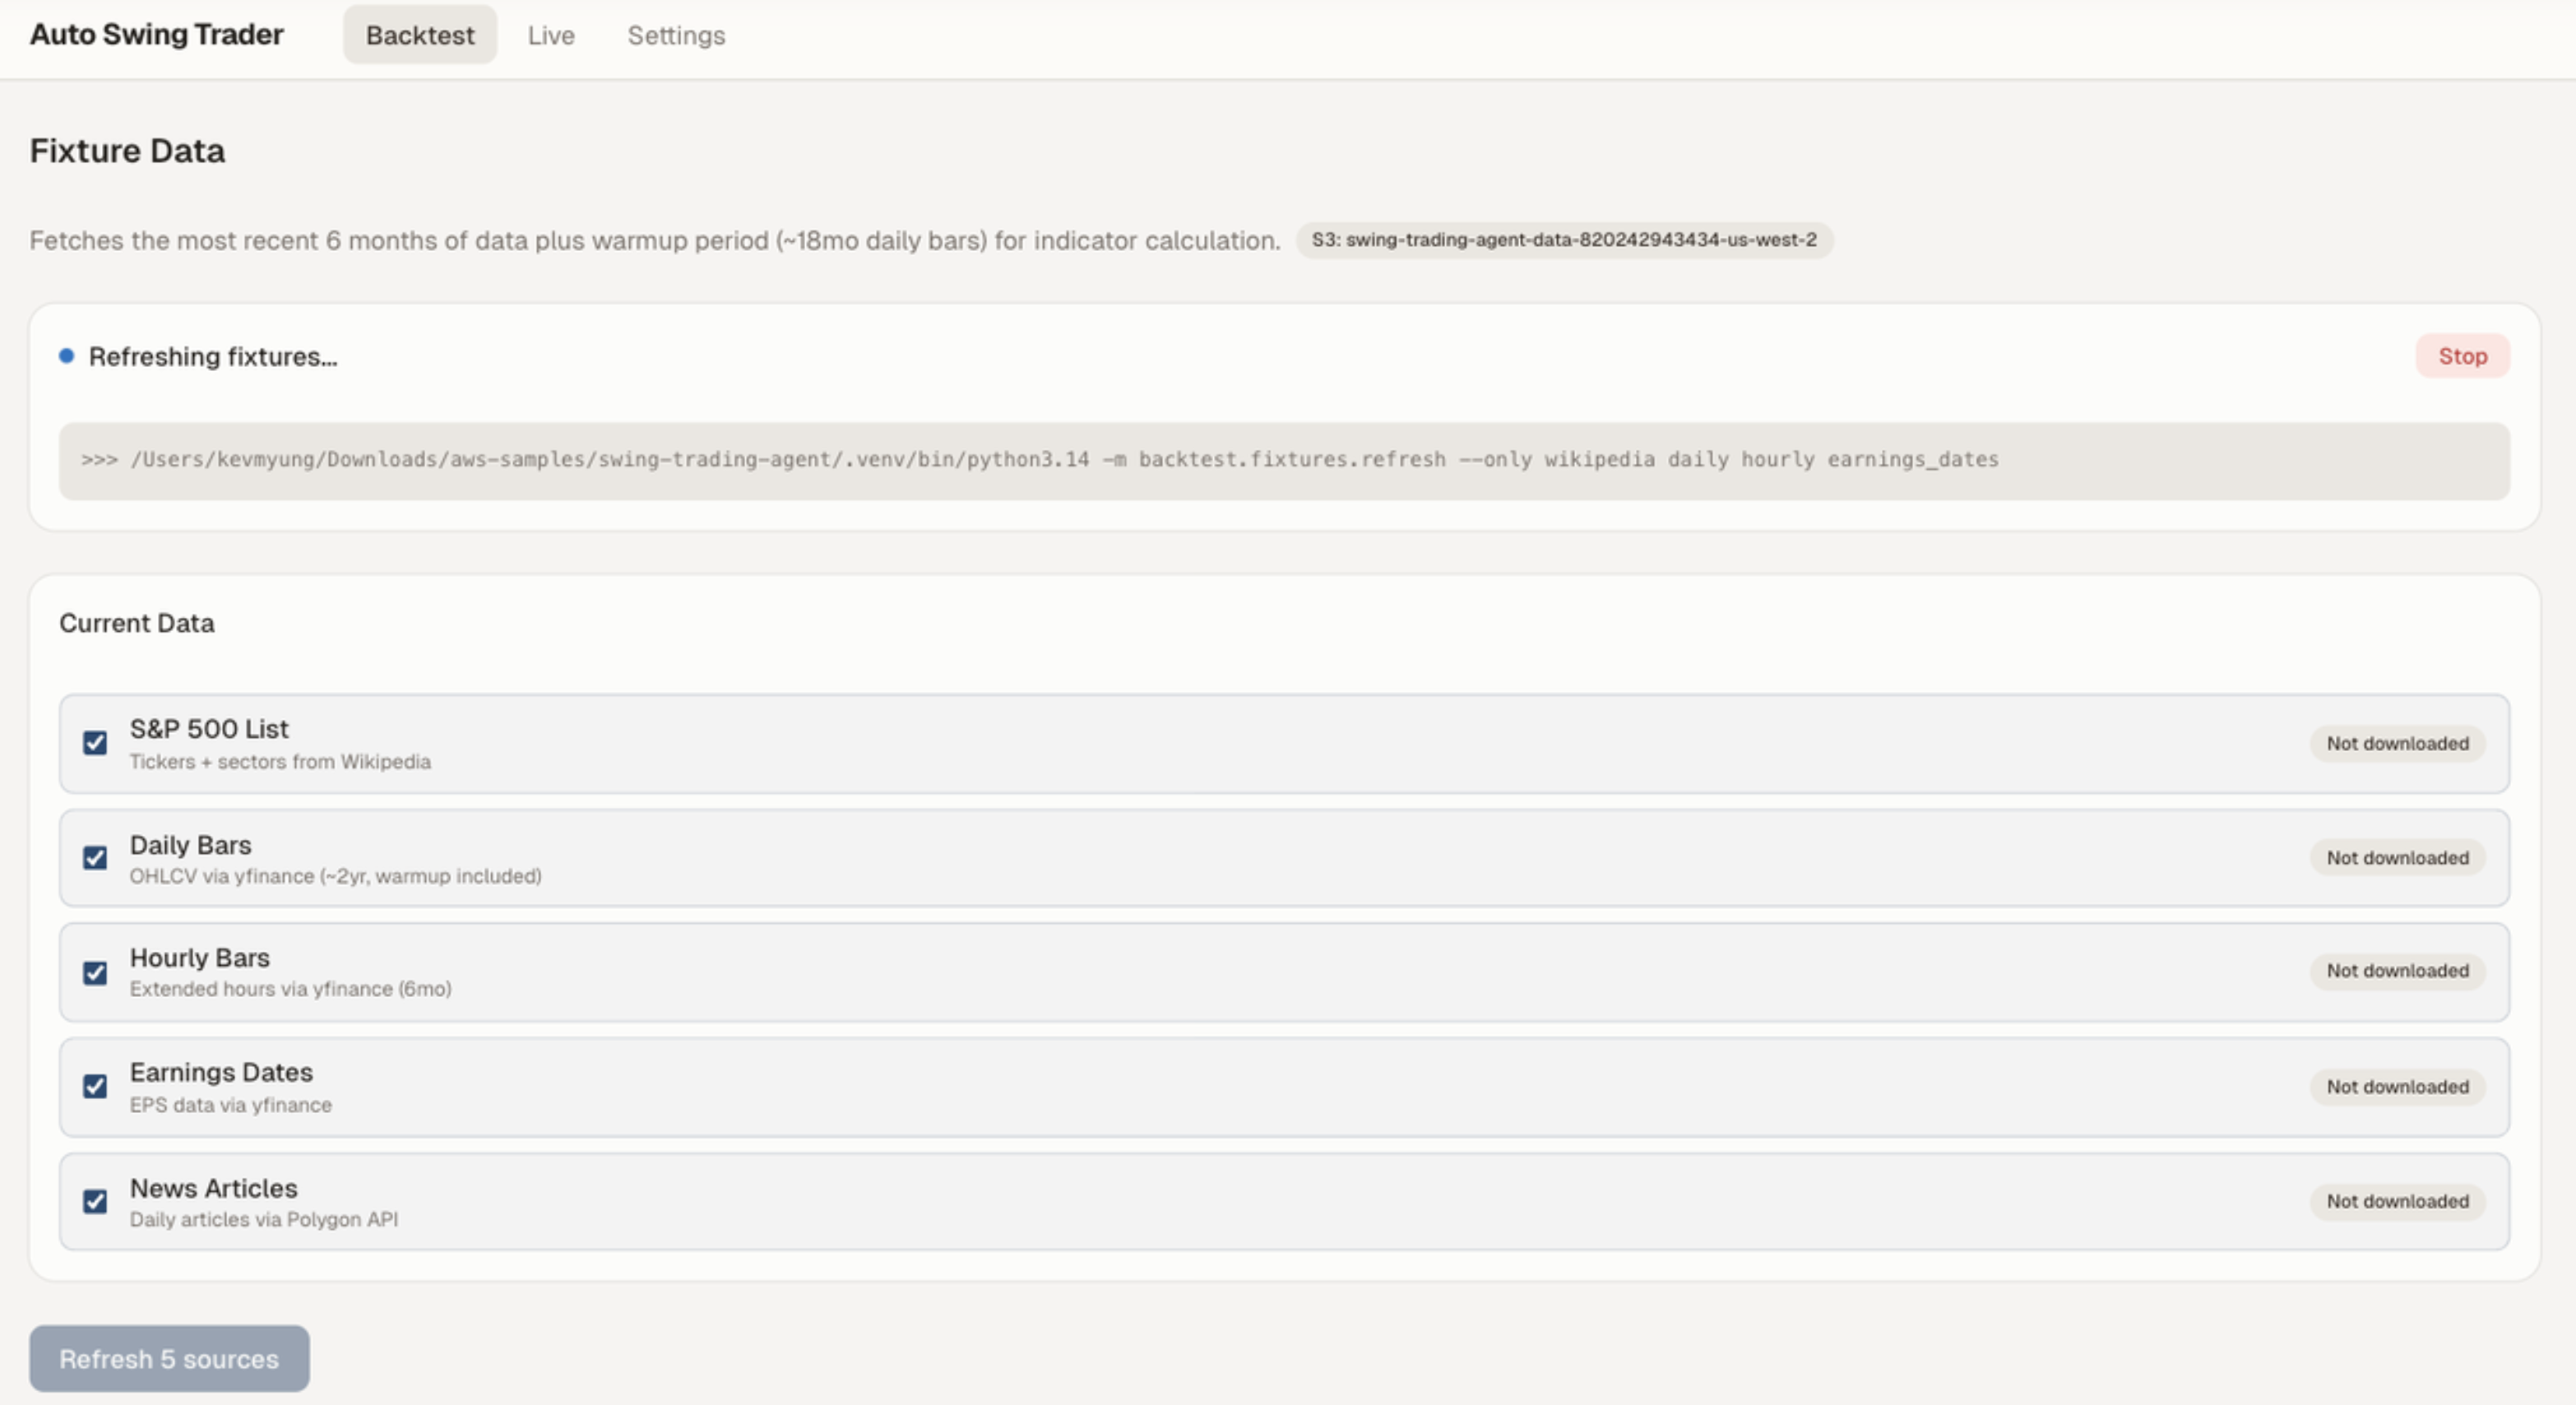Open the Live tab

(551, 35)
